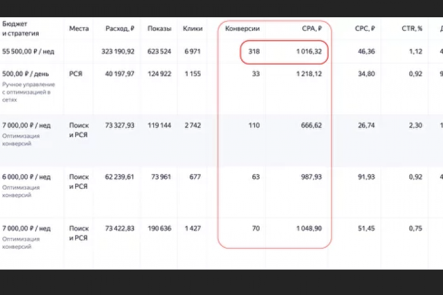This screenshot has height=295, width=443.
Task: Select clicks value '1 427'
Action: click(x=193, y=229)
